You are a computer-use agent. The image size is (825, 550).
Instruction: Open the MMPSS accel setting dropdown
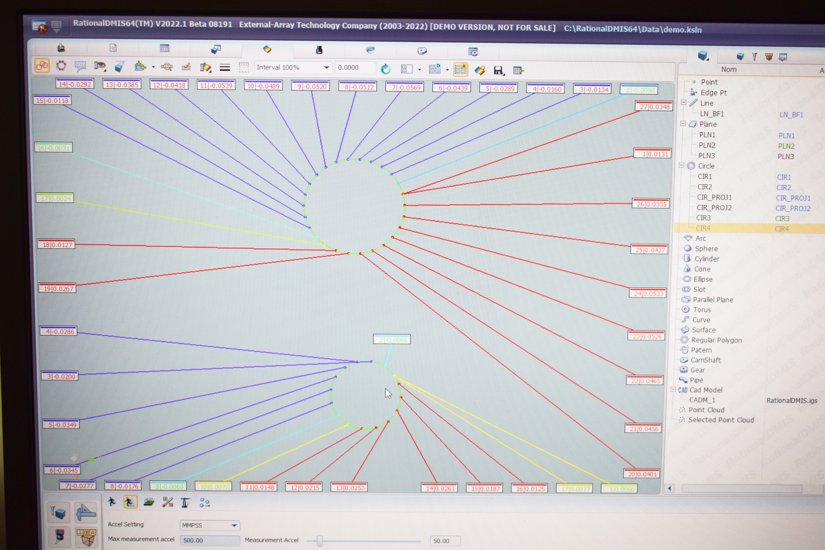(234, 525)
